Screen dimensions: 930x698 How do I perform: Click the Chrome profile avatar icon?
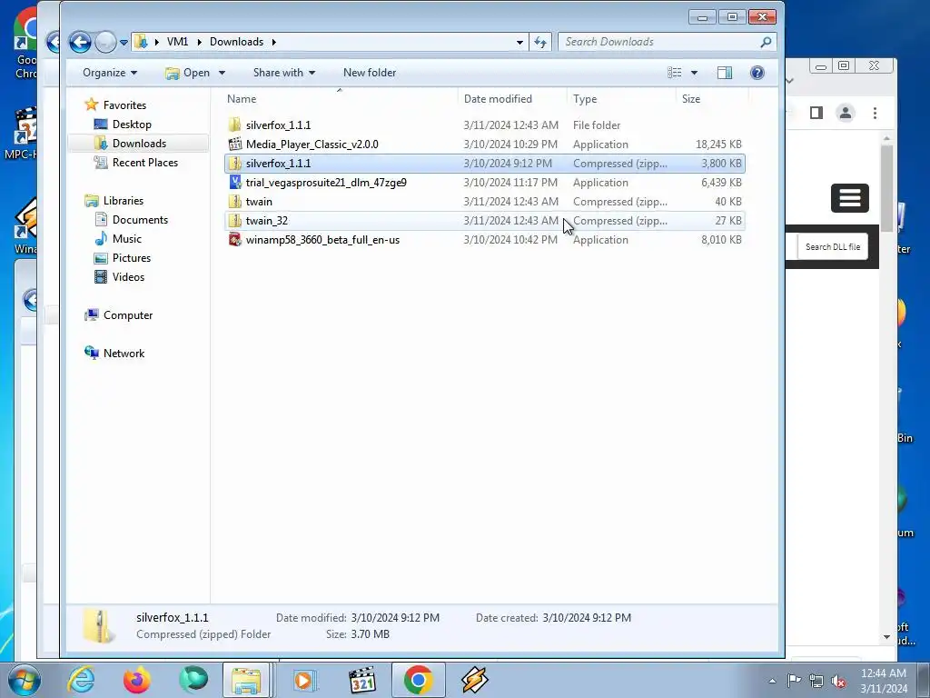tap(846, 113)
